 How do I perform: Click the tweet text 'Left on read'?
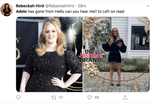113,11
